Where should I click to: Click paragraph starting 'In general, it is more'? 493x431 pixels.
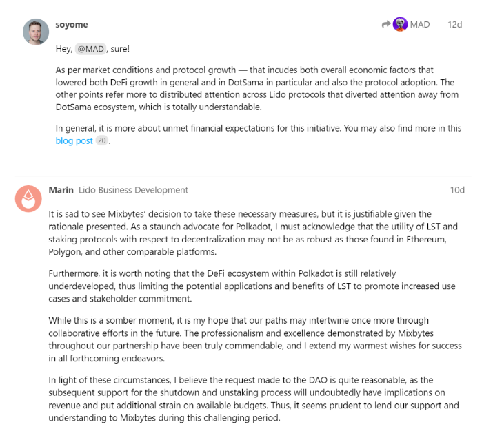[x=259, y=134]
